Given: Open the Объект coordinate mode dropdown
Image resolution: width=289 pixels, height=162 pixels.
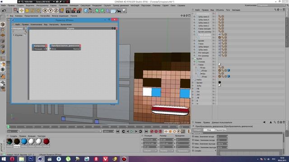Looking at the screenshot, I should (150, 151).
